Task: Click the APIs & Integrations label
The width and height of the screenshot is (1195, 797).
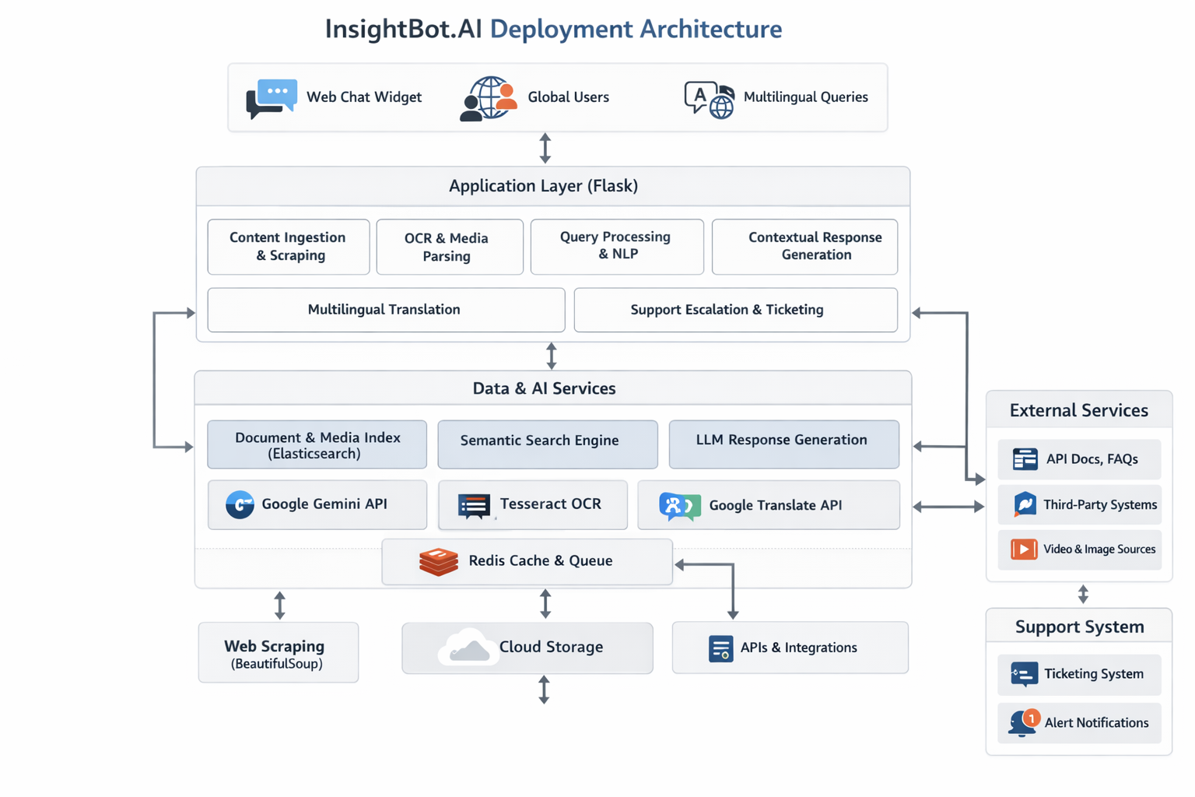Action: (799, 648)
